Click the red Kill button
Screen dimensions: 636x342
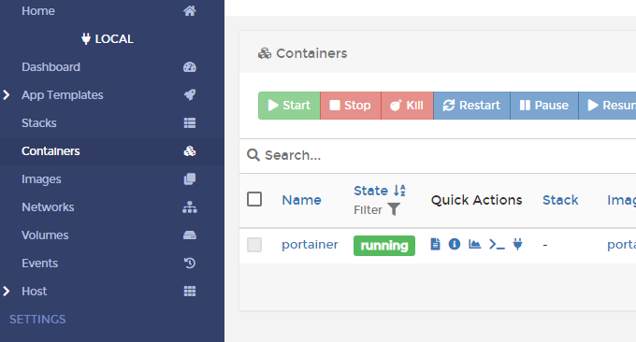pos(407,106)
